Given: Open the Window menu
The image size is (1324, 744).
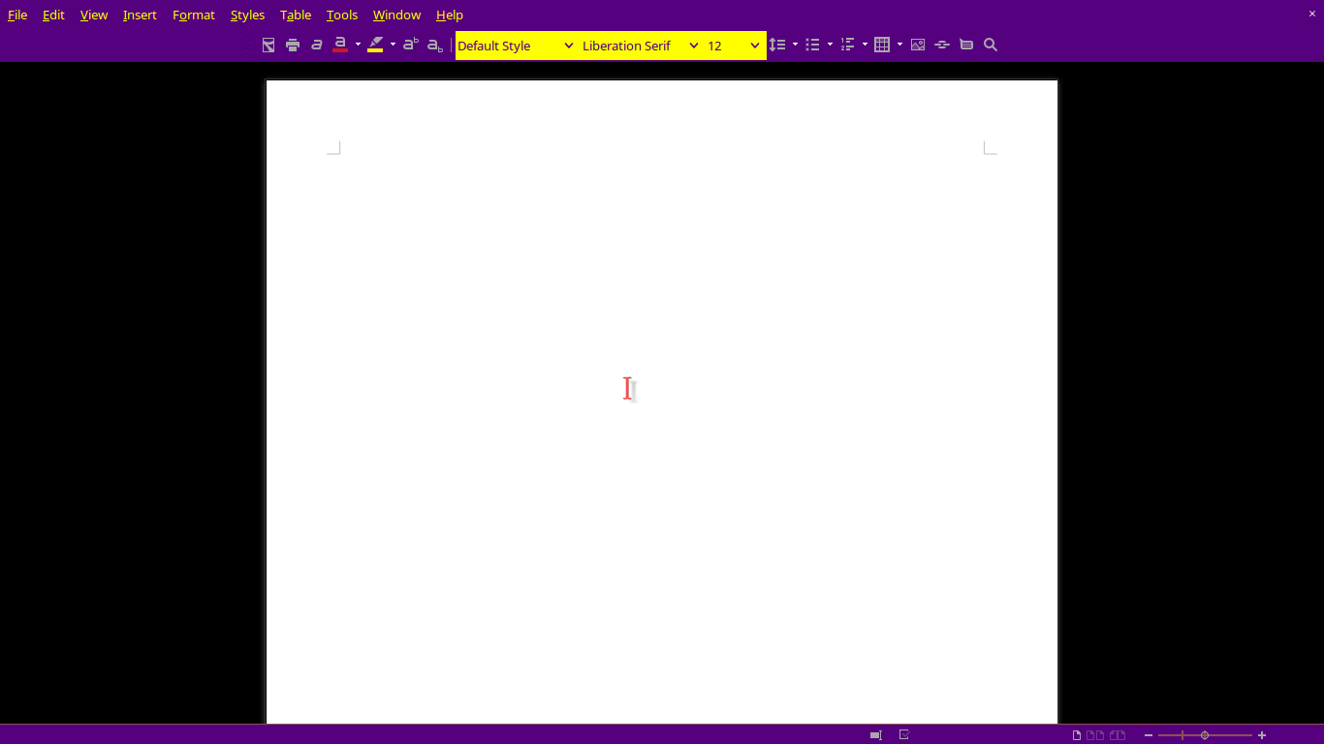Looking at the screenshot, I should click(396, 15).
